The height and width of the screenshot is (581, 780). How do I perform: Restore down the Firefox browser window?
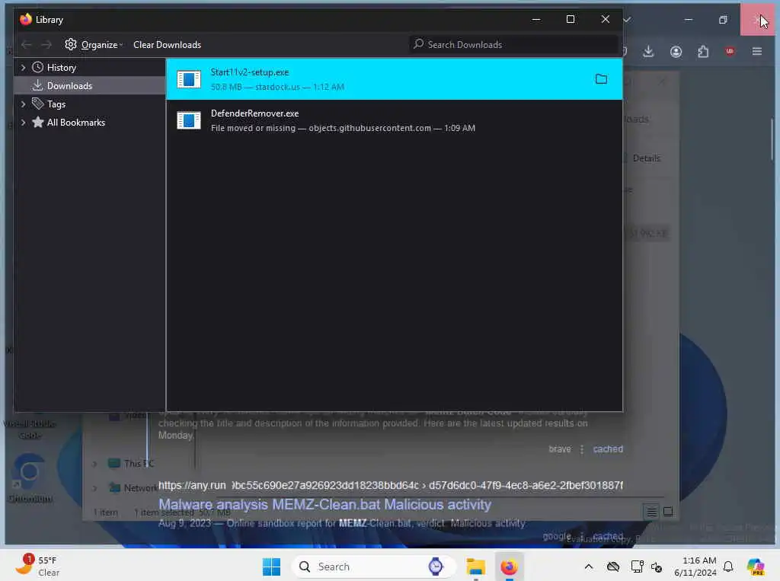tap(723, 20)
